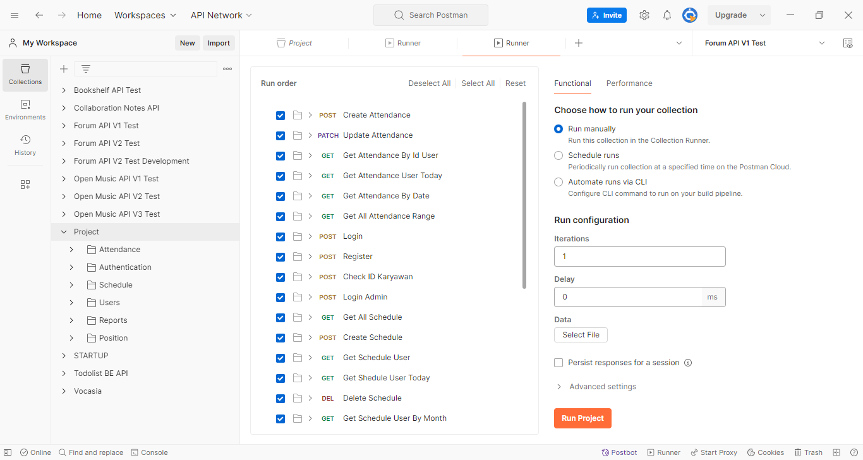Open the collections options ellipsis
The width and height of the screenshot is (863, 460).
click(x=227, y=69)
